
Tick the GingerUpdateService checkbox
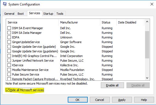pyautogui.click(x=9, y=42)
